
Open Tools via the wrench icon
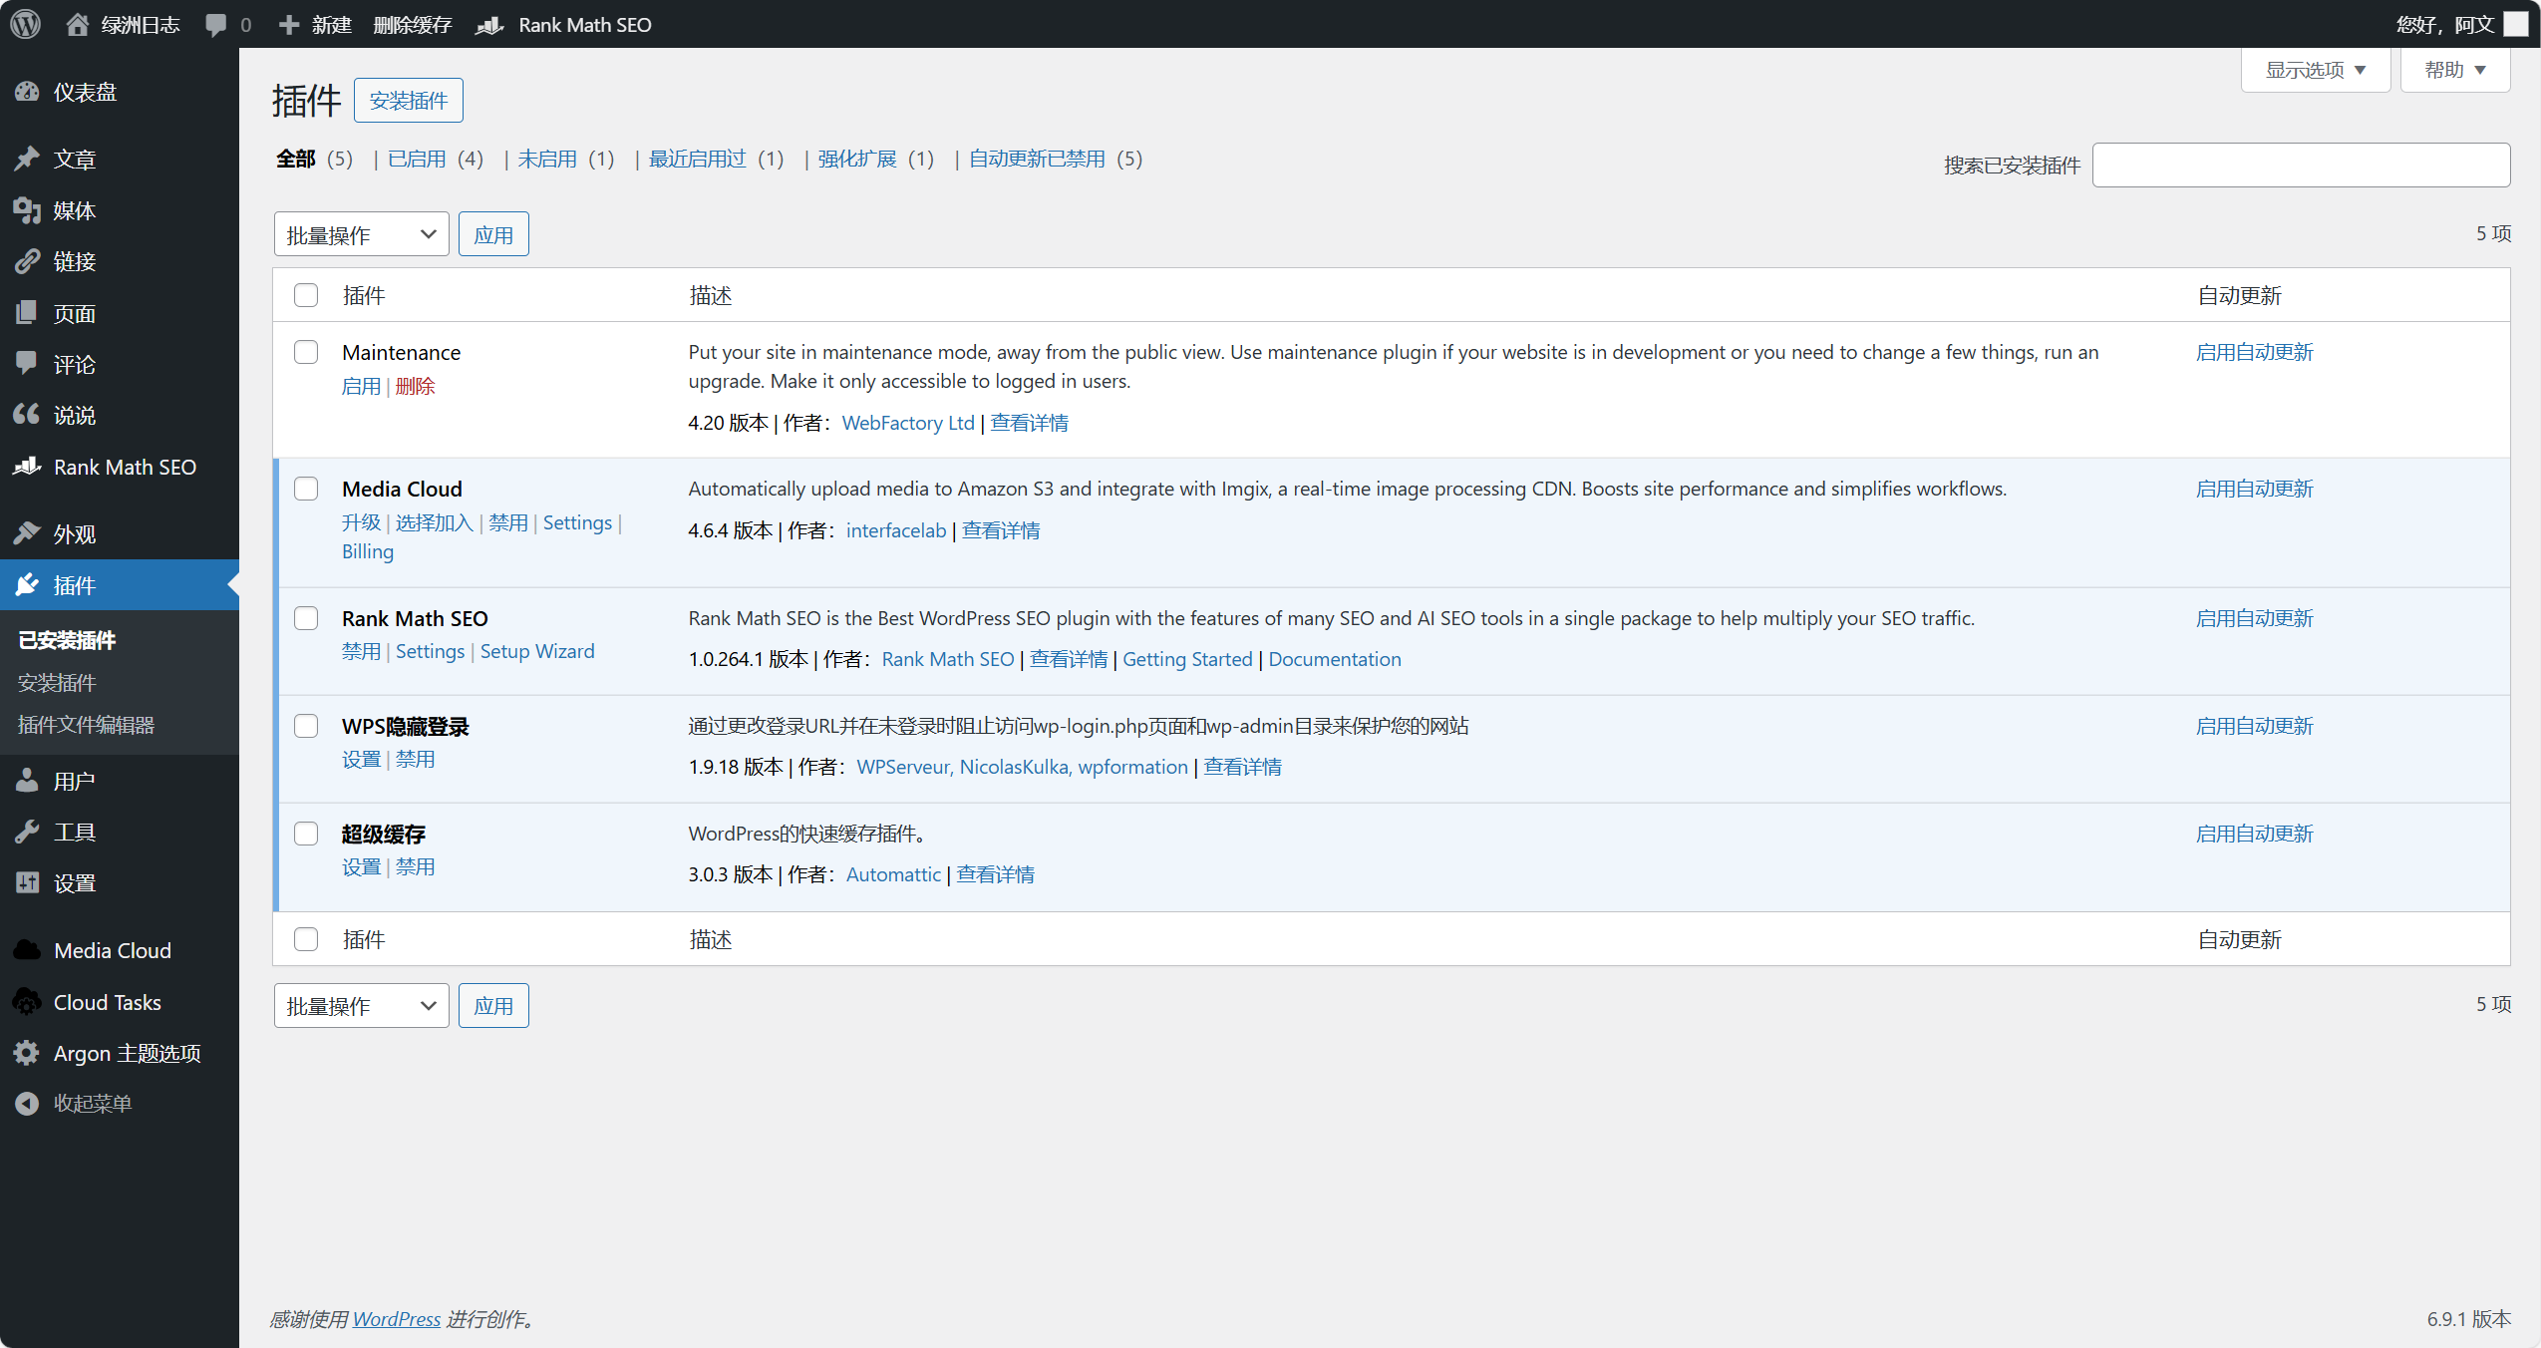click(x=27, y=832)
